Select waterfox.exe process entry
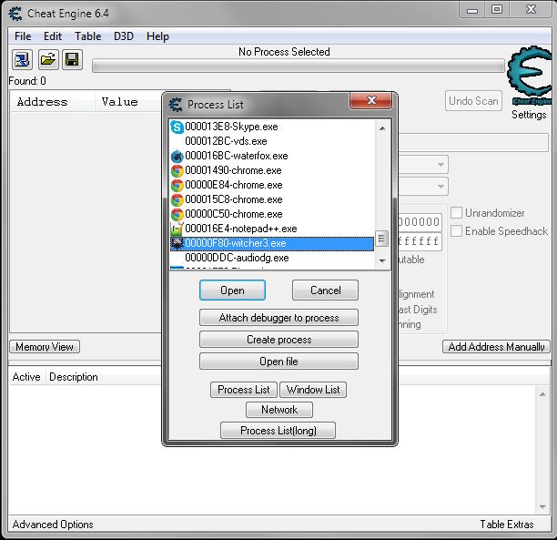 point(236,157)
